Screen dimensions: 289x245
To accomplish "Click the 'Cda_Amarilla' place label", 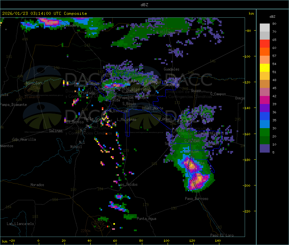I will click(24, 139).
